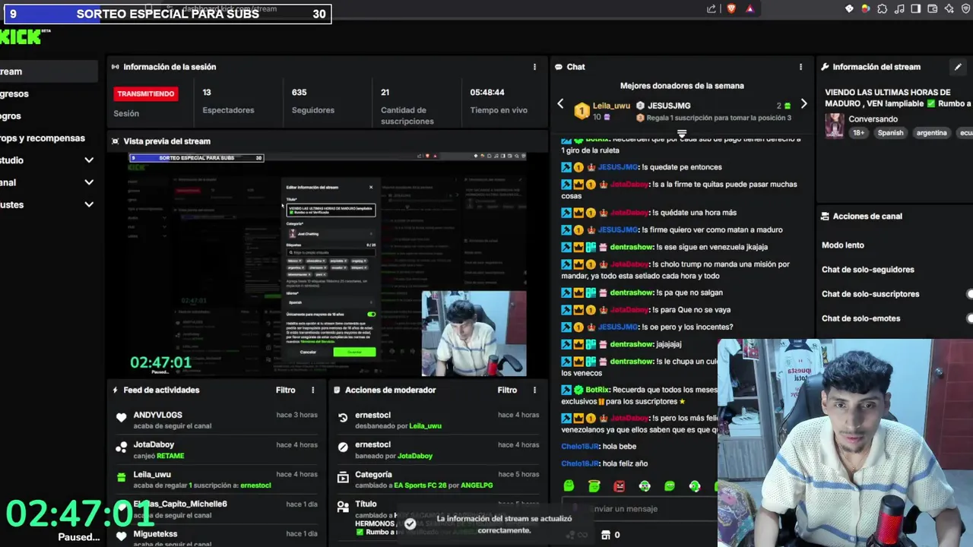Open Información de la sesión options menu
This screenshot has height=547, width=973.
534,67
